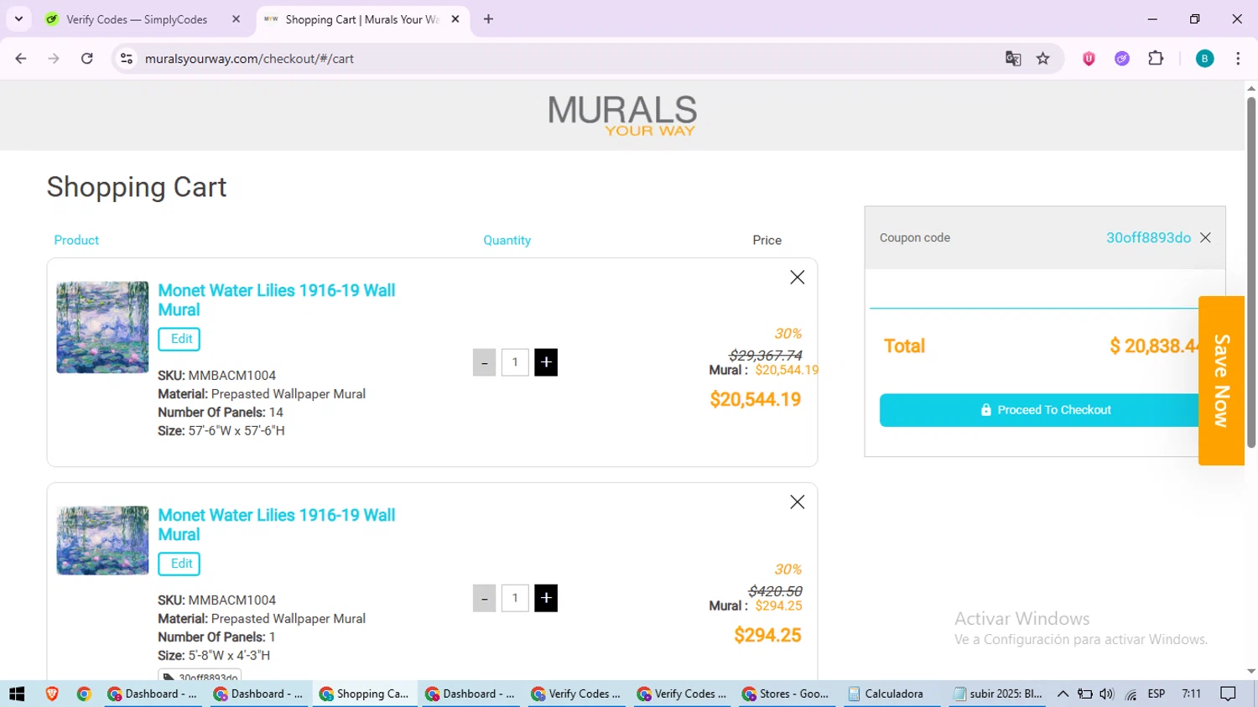
Task: Switch the ESP input language
Action: pos(1157,694)
